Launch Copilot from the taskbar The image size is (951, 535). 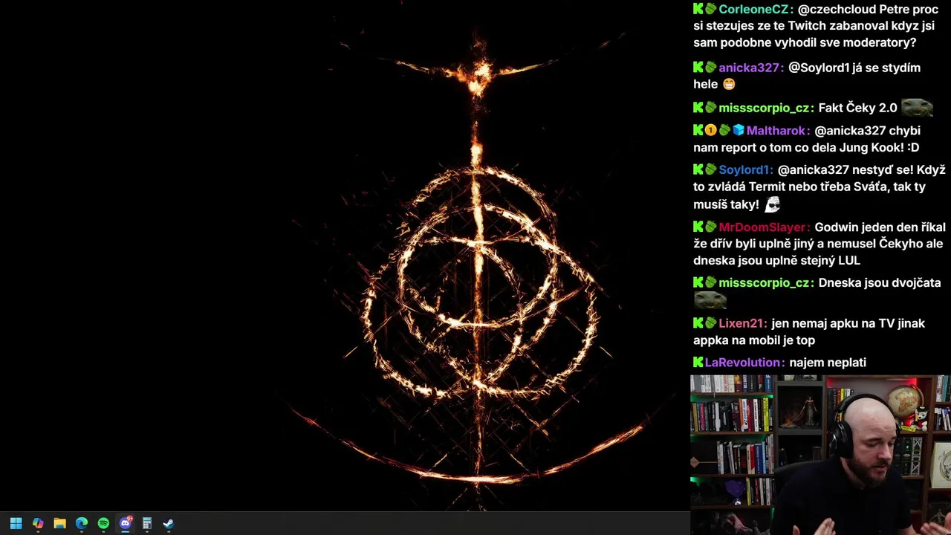[38, 523]
